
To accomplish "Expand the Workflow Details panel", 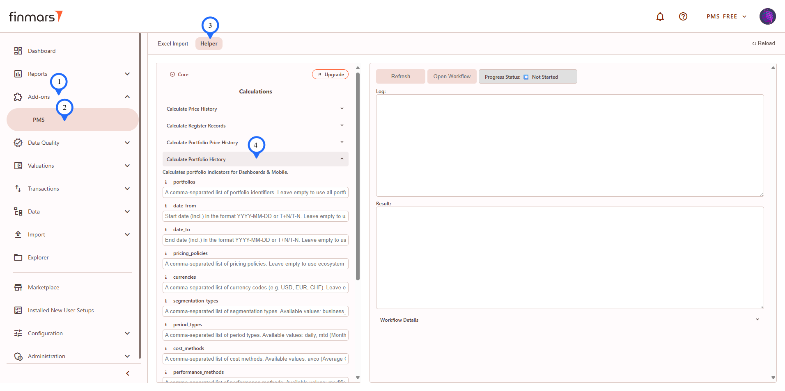I will coord(757,320).
